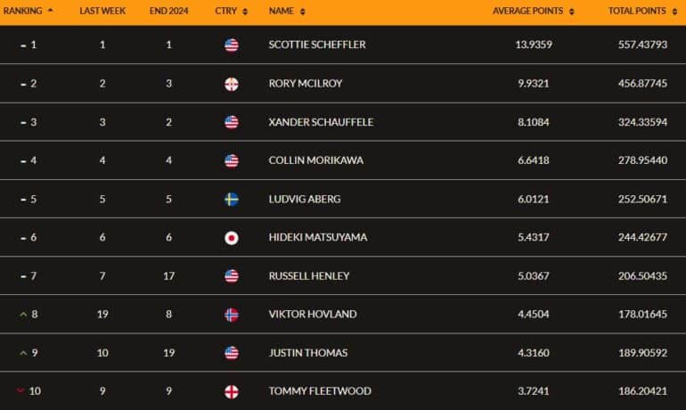Click the red down arrow for rank 10
The width and height of the screenshot is (686, 410).
pyautogui.click(x=20, y=390)
